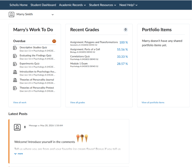Click Welcome! Introduce yourself in the comments
Screen dimensions: 192x167
pos(45,142)
